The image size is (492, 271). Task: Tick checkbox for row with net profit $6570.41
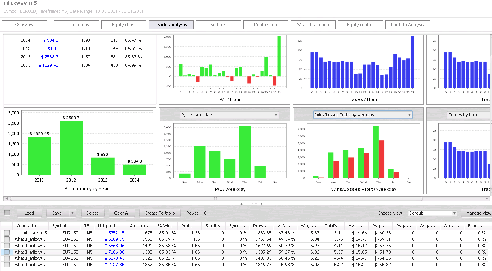pos(7,258)
